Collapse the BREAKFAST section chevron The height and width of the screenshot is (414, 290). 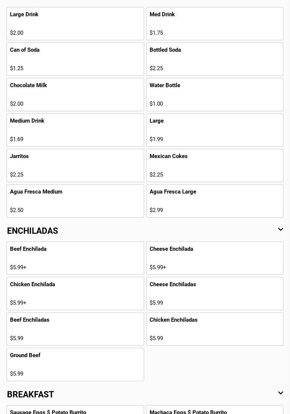point(280,393)
